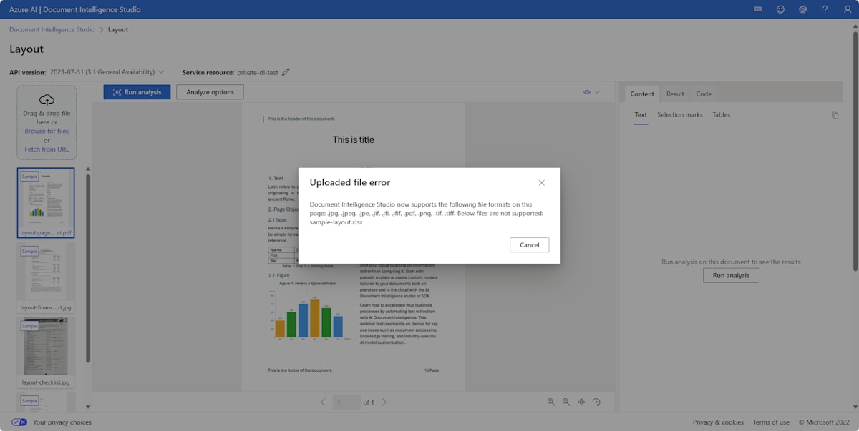Open the keyboard shortcuts icon in the header
Screen dimensions: 859x431
click(x=758, y=9)
